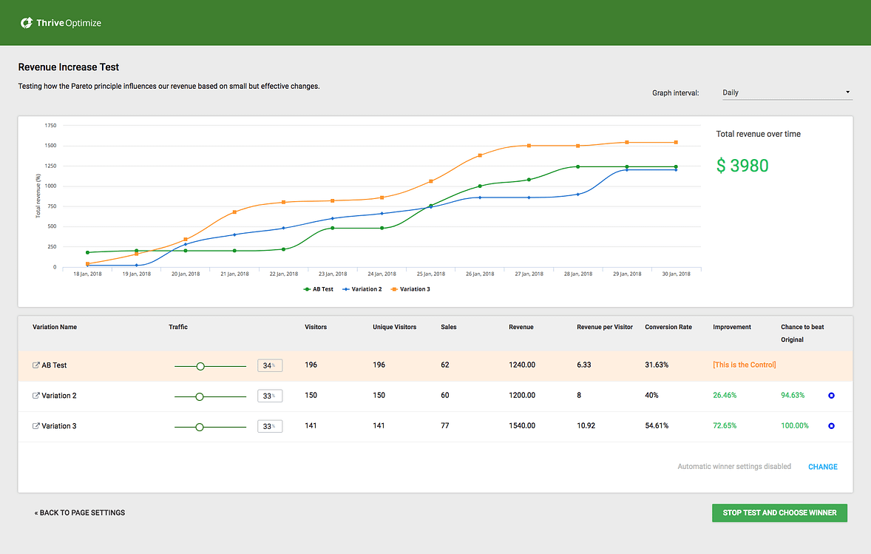Click the 34% traffic input for AB Test
Viewport: 871px width, 554px height.
point(269,365)
